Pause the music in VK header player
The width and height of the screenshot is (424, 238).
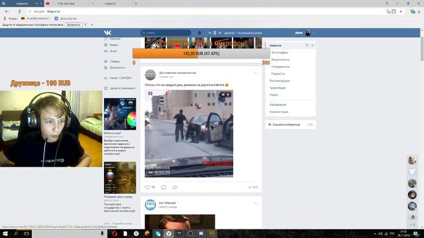[x=215, y=33]
